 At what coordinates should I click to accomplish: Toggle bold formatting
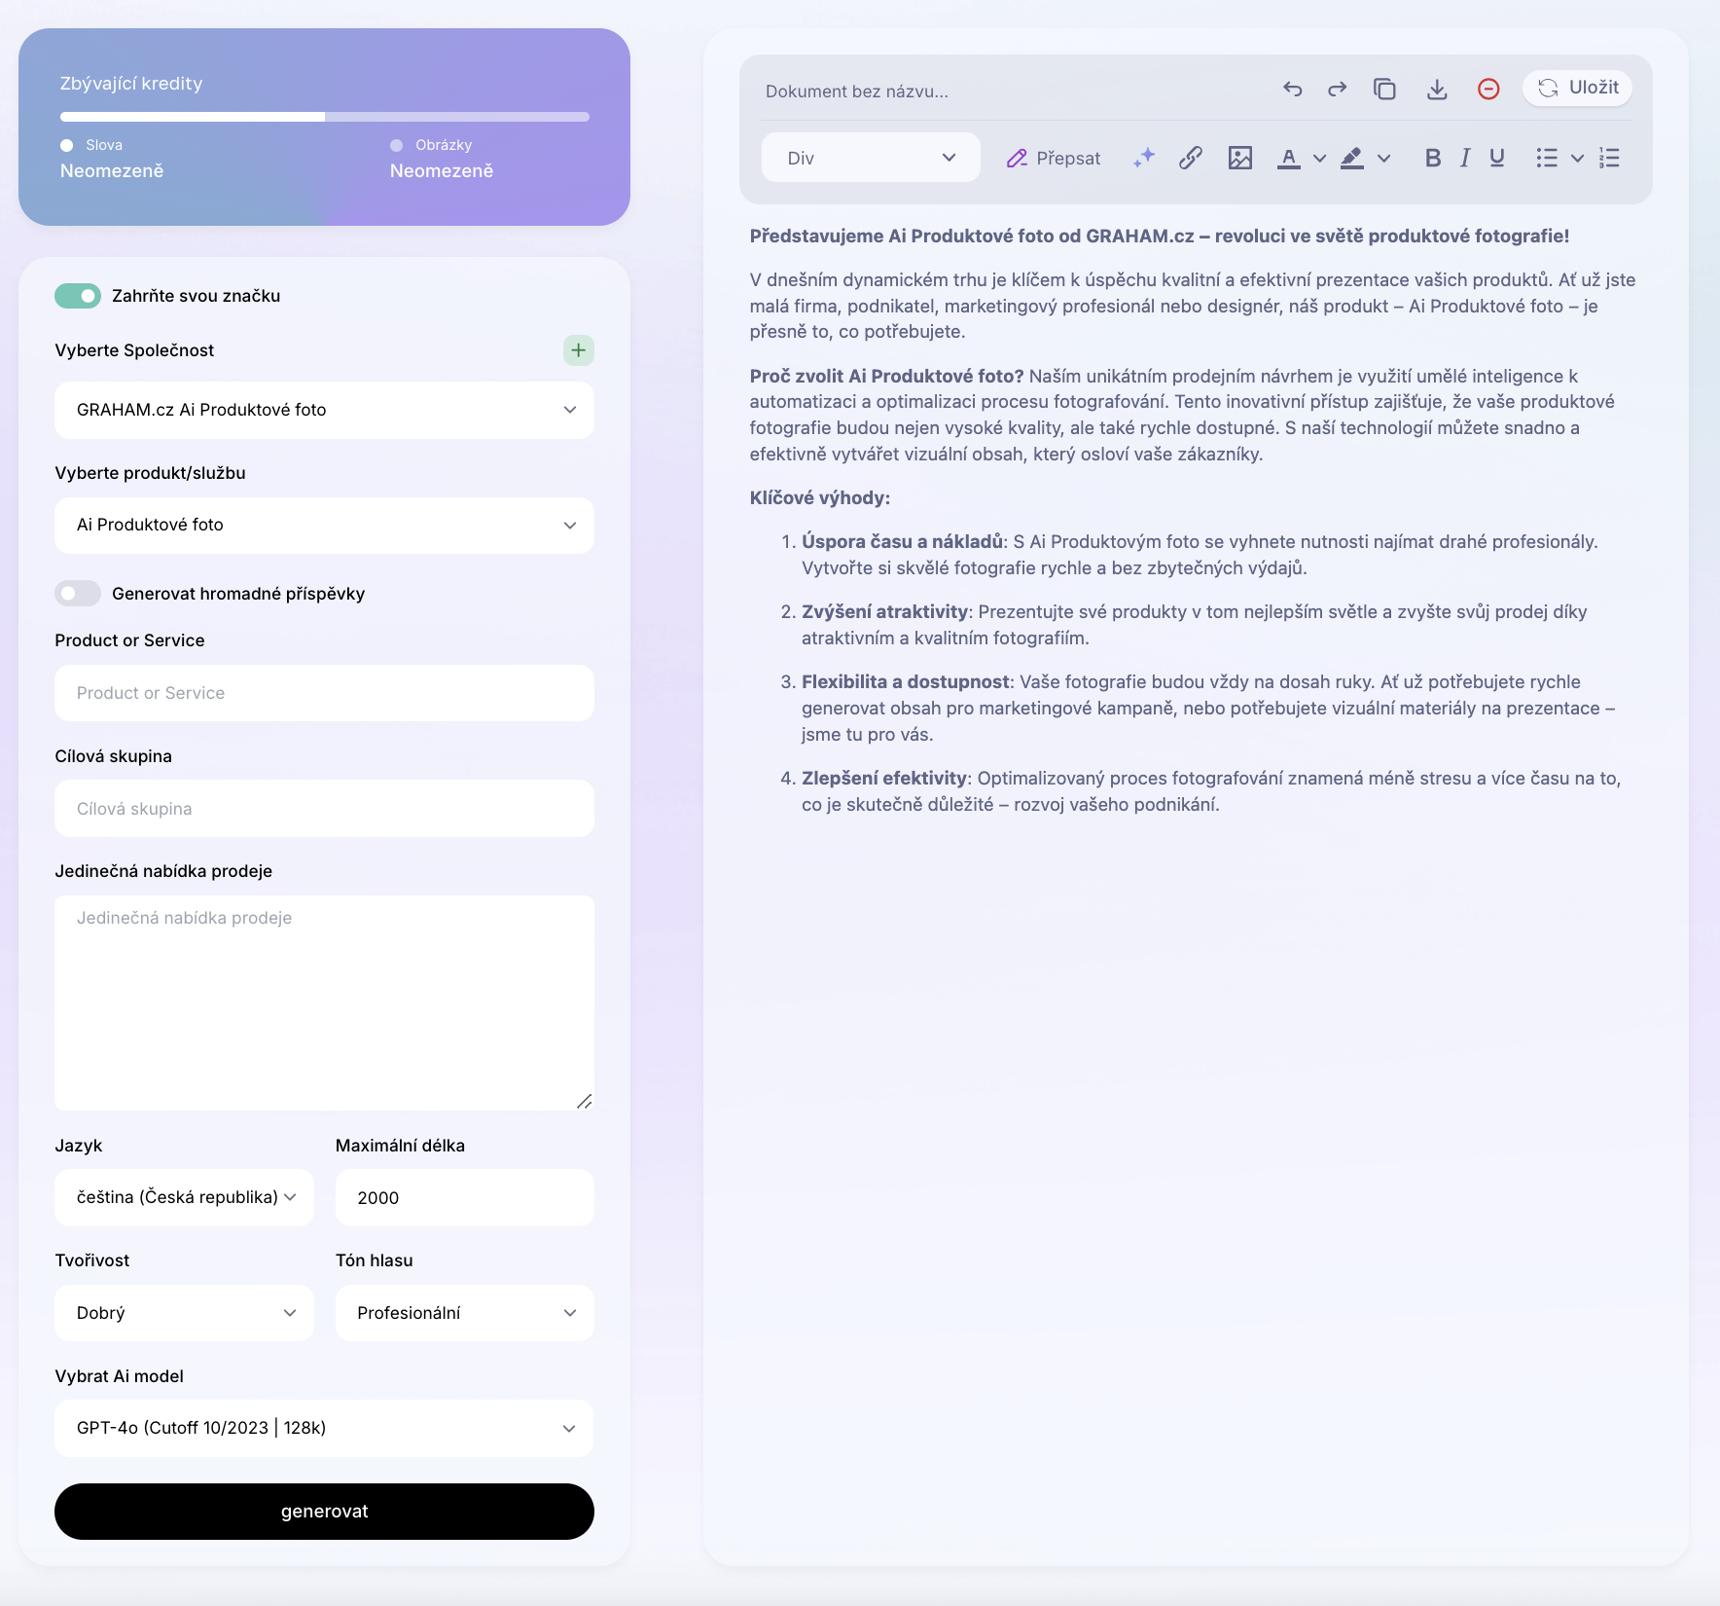(1433, 158)
